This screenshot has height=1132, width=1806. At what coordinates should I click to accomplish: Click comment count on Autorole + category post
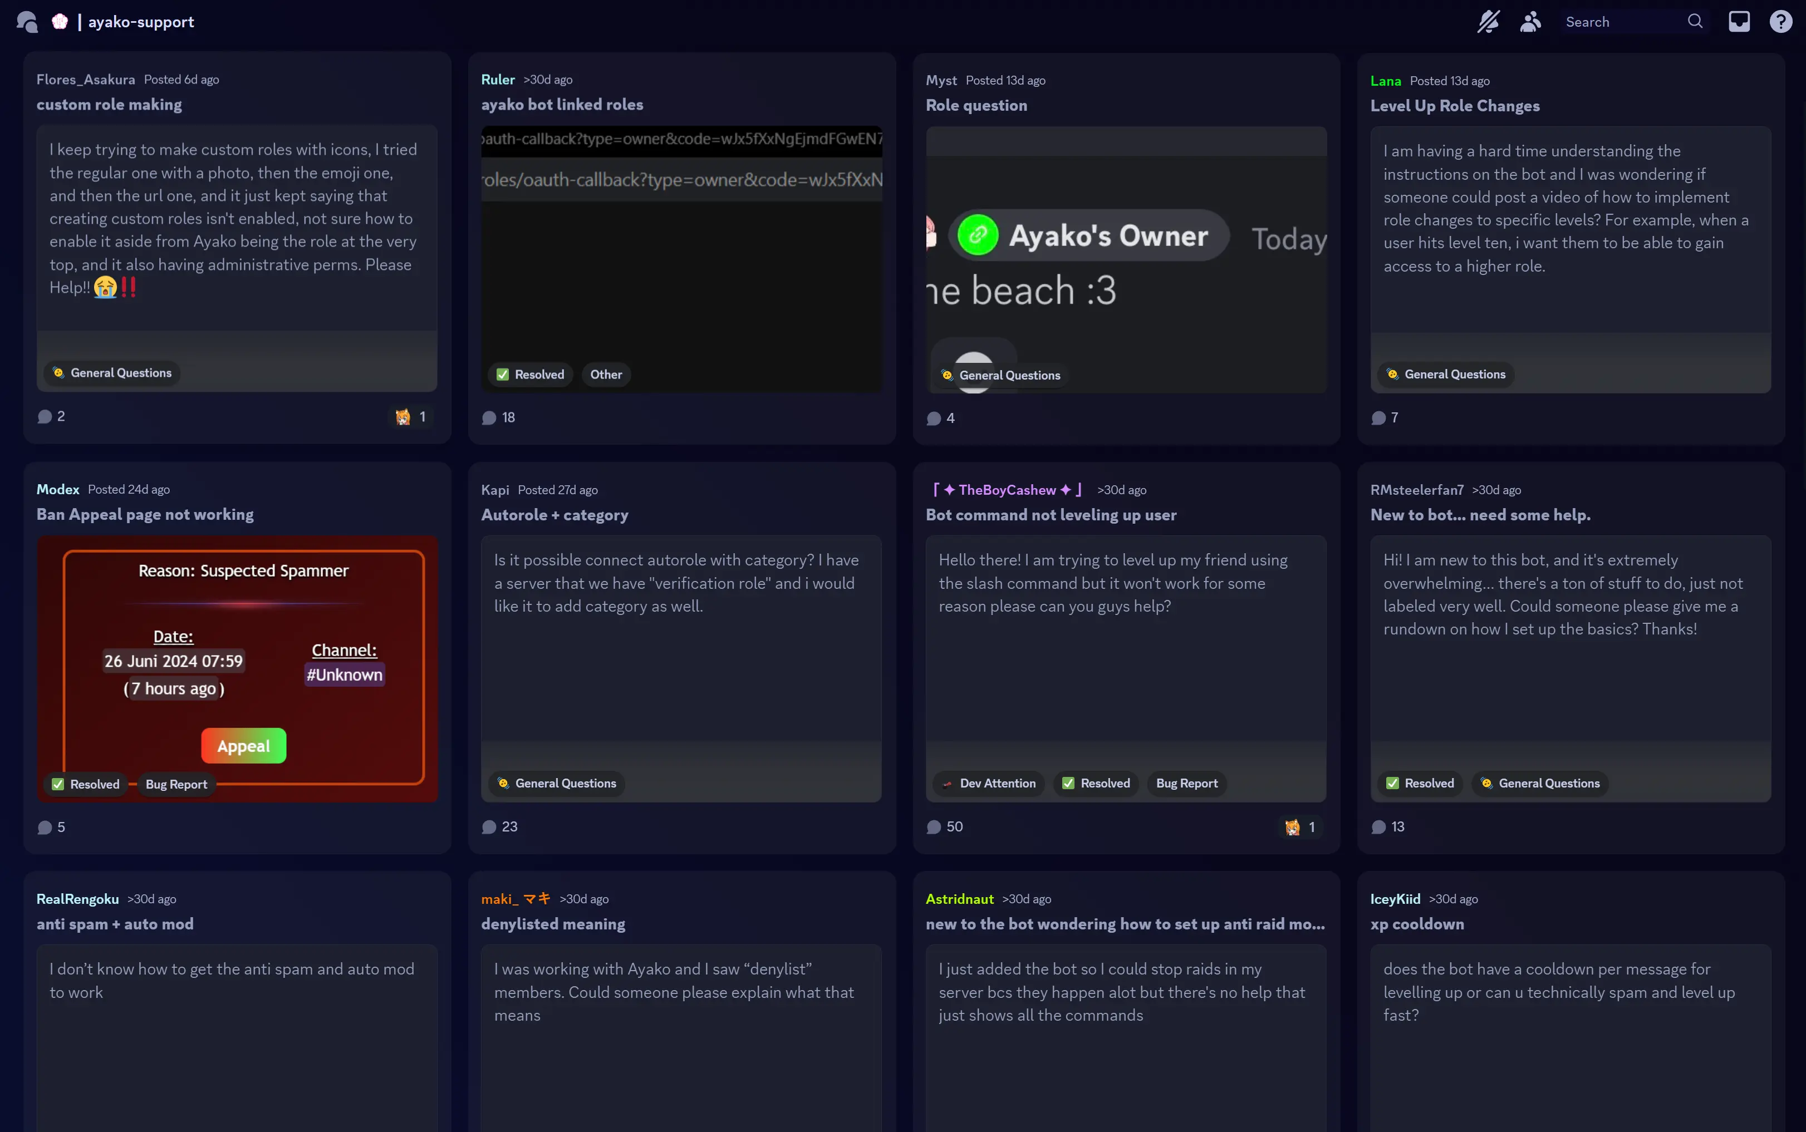coord(500,827)
